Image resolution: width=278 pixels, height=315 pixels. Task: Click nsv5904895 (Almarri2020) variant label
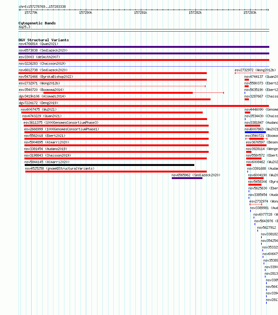pyautogui.click(x=47, y=142)
